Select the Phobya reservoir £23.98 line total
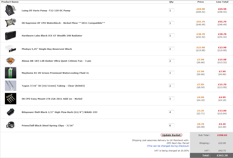Image resolution: width=233 pixels, height=158 pixels. pyautogui.click(x=222, y=48)
